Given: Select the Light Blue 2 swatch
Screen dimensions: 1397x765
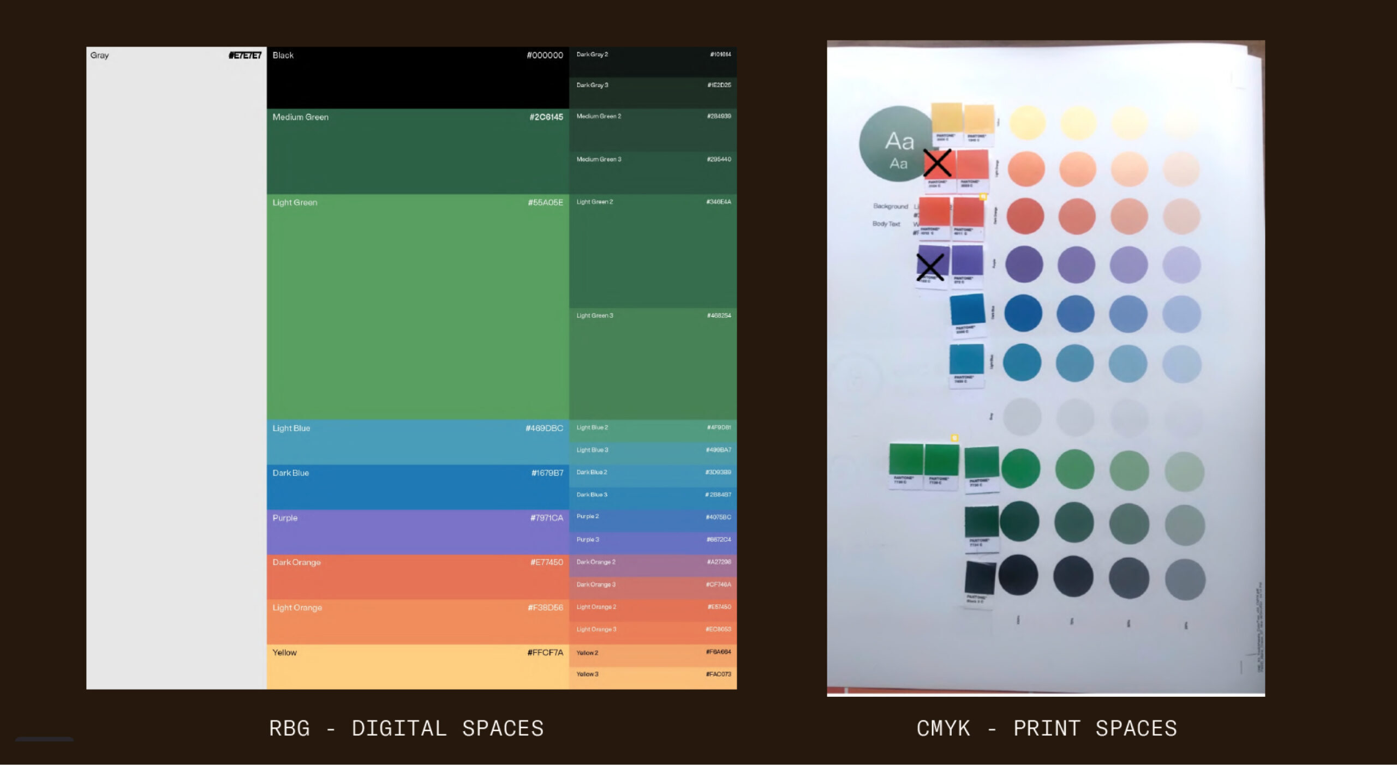Looking at the screenshot, I should pyautogui.click(x=653, y=431).
